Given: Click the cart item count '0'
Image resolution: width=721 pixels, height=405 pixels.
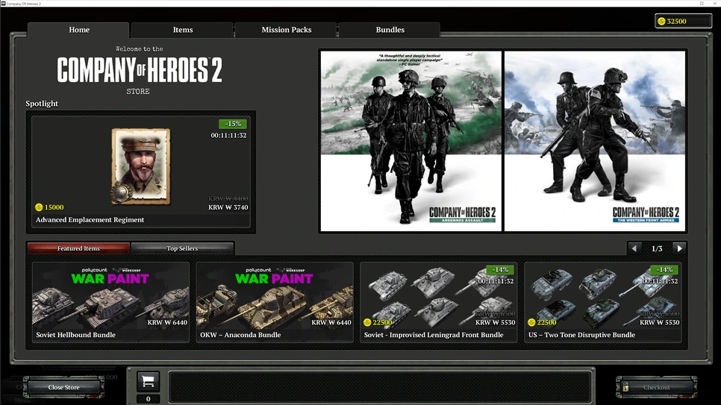Looking at the screenshot, I should pyautogui.click(x=148, y=398).
